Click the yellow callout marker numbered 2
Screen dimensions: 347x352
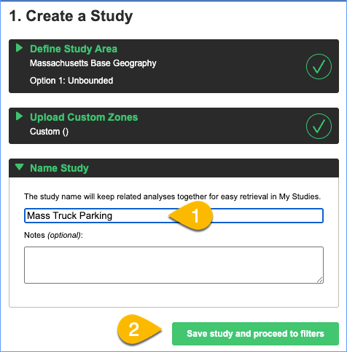click(139, 329)
